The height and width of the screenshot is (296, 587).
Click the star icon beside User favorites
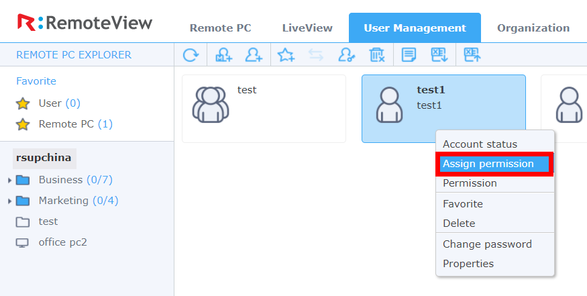click(23, 104)
